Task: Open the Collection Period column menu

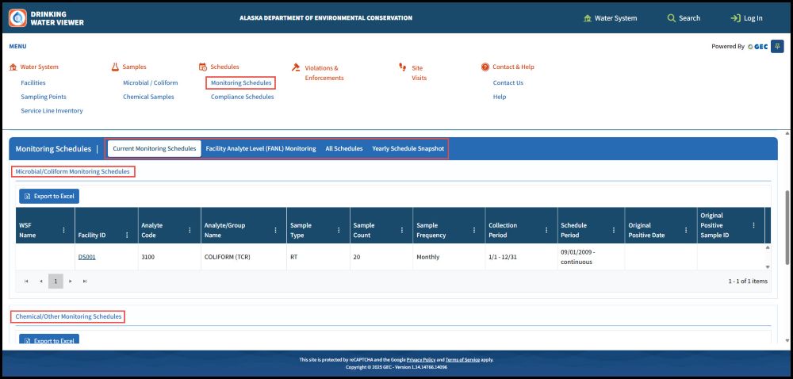Action: pyautogui.click(x=546, y=230)
